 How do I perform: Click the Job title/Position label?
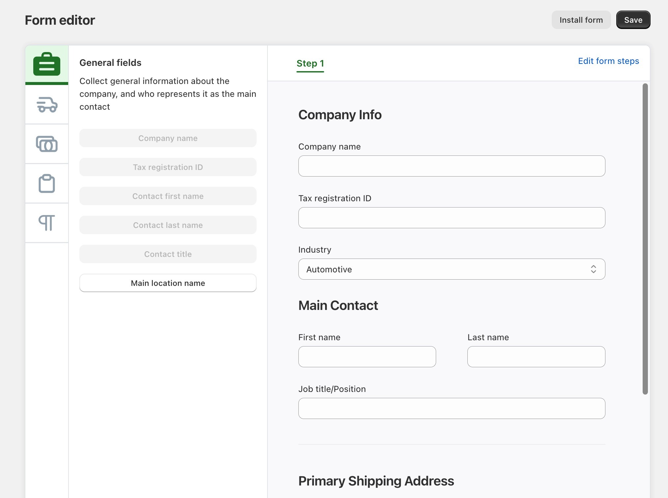(x=332, y=389)
